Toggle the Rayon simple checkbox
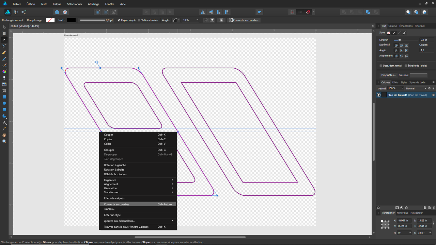 tap(119, 20)
